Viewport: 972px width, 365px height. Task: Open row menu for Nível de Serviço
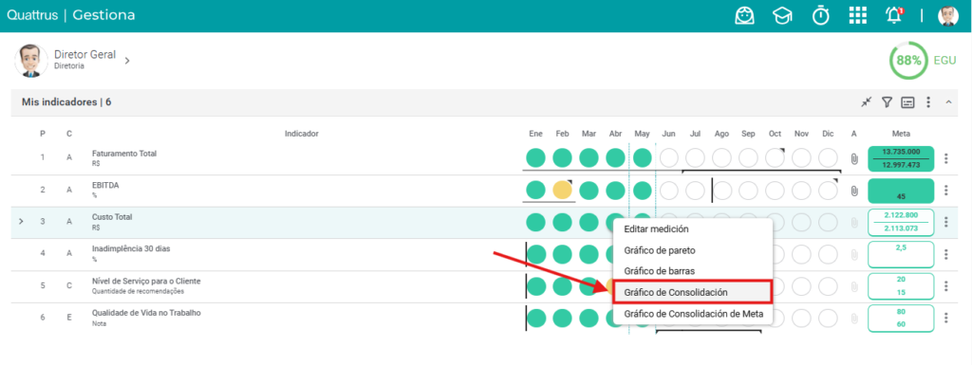946,285
